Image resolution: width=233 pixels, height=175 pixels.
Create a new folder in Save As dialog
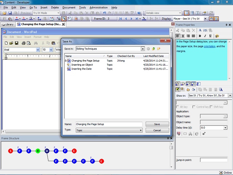[x=159, y=49]
